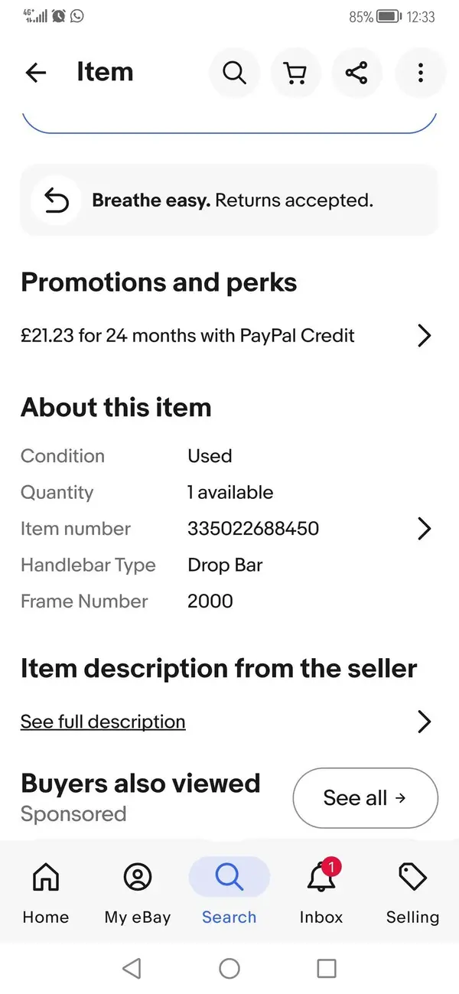459x994 pixels.
Task: Tap the Selling tag icon
Action: pos(412,876)
